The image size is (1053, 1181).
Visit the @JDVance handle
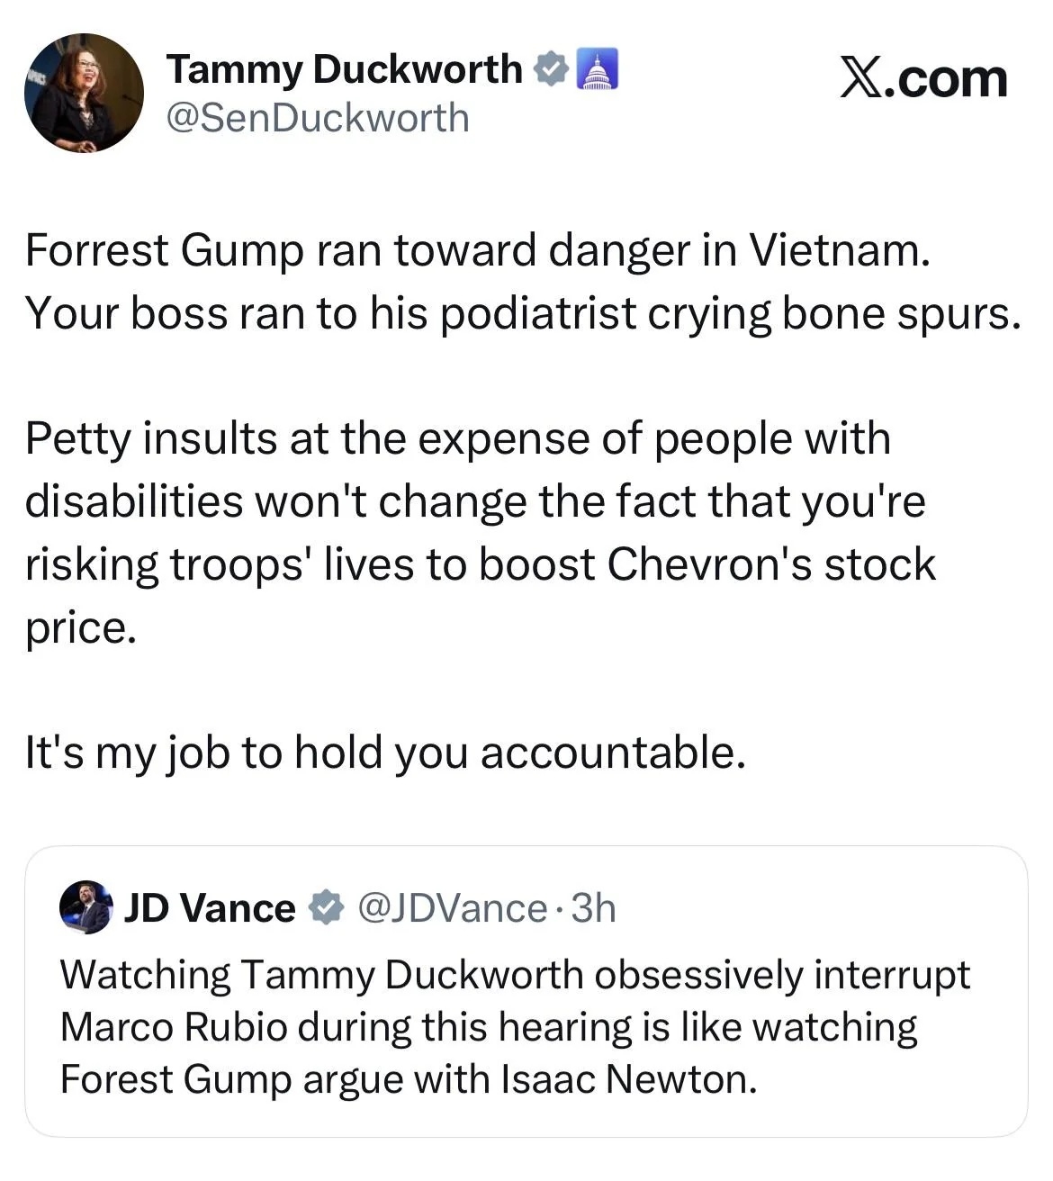click(x=453, y=908)
